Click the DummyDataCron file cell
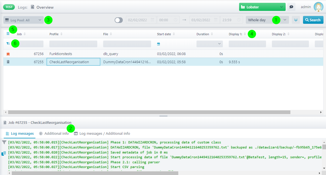The height and width of the screenshot is (175, 326). (x=127, y=62)
